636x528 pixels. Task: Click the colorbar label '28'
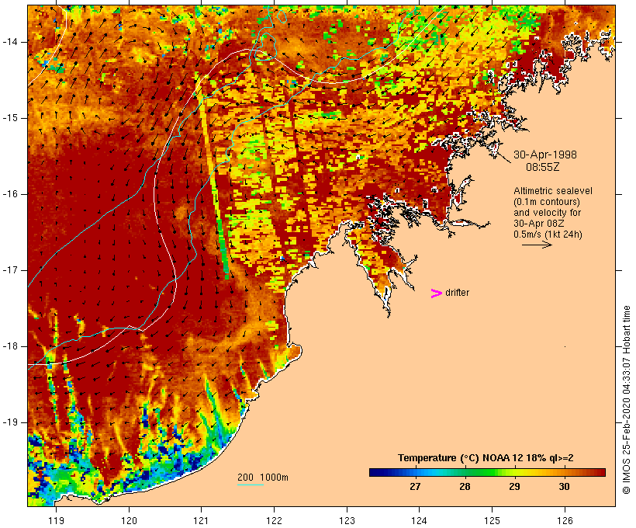(465, 486)
